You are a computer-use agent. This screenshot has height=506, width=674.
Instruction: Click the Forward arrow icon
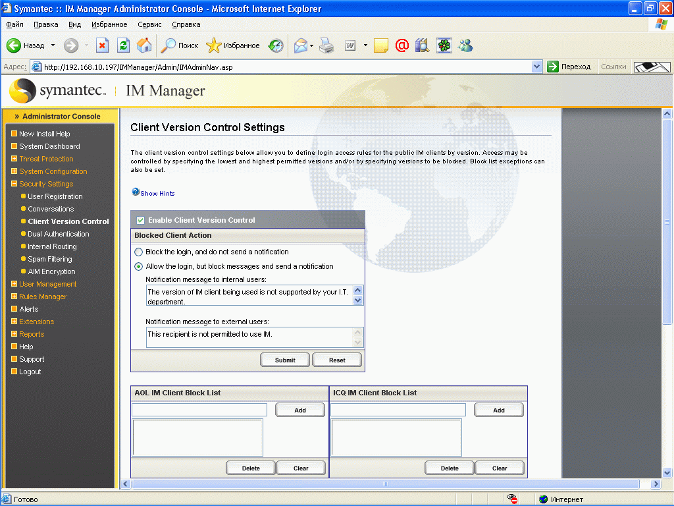pos(71,45)
